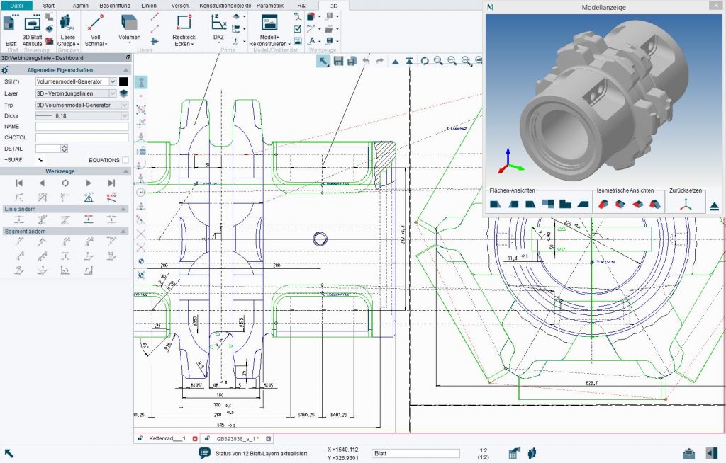Switch to the Parametrik ribbon tab
726x463 pixels.
click(271, 5)
